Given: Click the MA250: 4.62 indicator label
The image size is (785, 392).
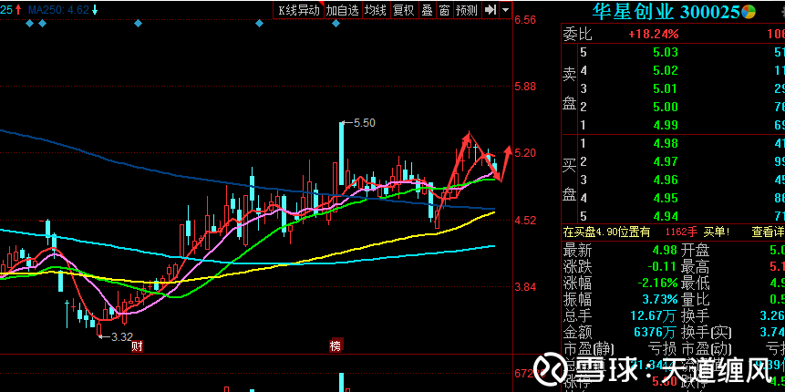Looking at the screenshot, I should 58,9.
